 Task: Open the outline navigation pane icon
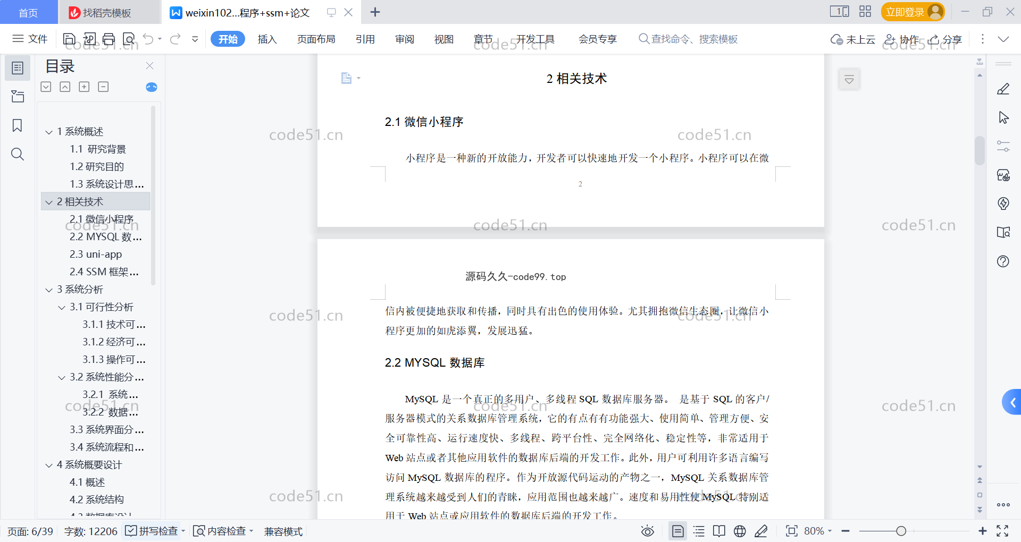[x=18, y=68]
